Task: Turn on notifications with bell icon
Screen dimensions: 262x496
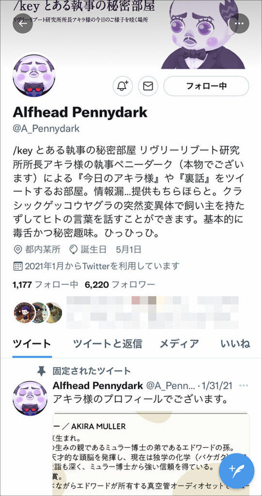Action: coord(123,86)
